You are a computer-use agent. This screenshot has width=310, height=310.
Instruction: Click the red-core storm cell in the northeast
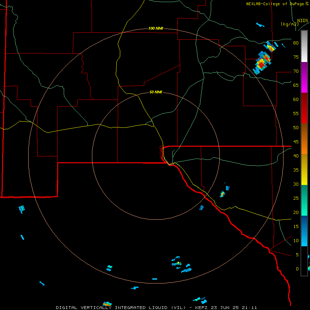point(262,63)
